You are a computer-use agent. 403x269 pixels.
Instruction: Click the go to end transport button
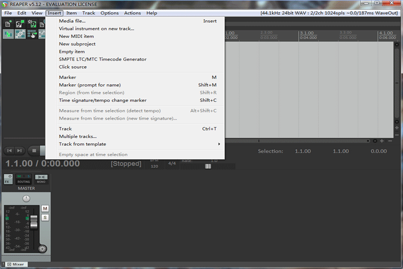pyautogui.click(x=20, y=150)
